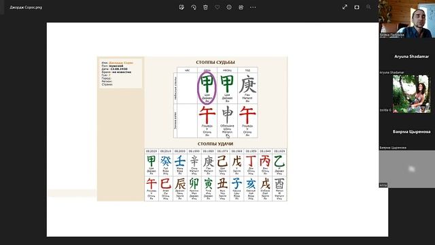Click the СТОЛПЫ СУДЬБЫ heading

click(215, 63)
